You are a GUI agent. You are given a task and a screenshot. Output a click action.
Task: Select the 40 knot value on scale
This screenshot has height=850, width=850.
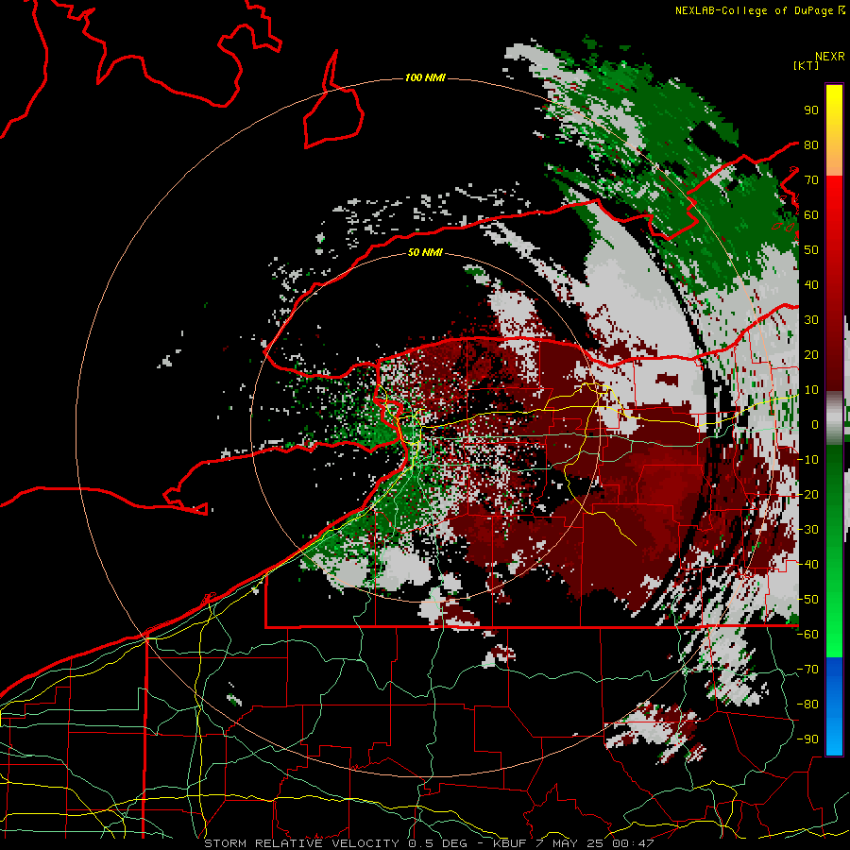pyautogui.click(x=811, y=285)
